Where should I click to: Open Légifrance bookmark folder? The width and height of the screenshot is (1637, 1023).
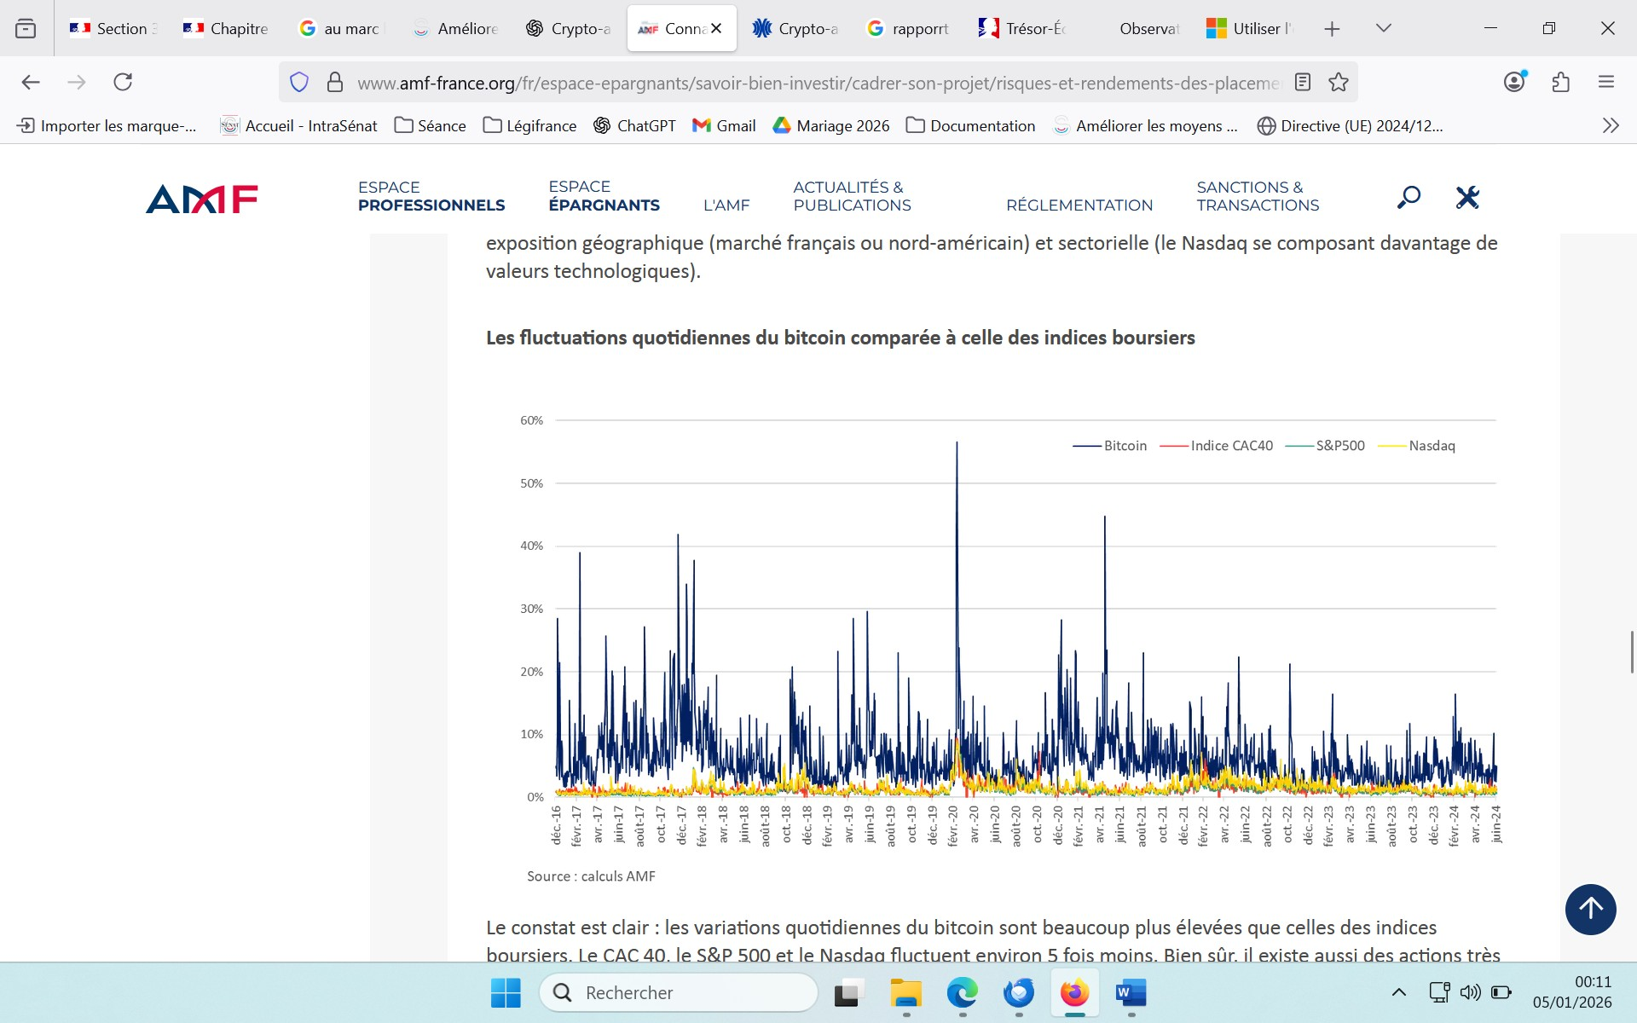529,125
